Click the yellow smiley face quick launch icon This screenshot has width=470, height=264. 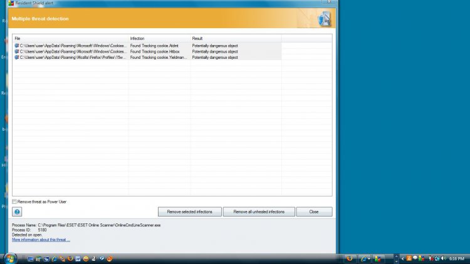[86, 258]
